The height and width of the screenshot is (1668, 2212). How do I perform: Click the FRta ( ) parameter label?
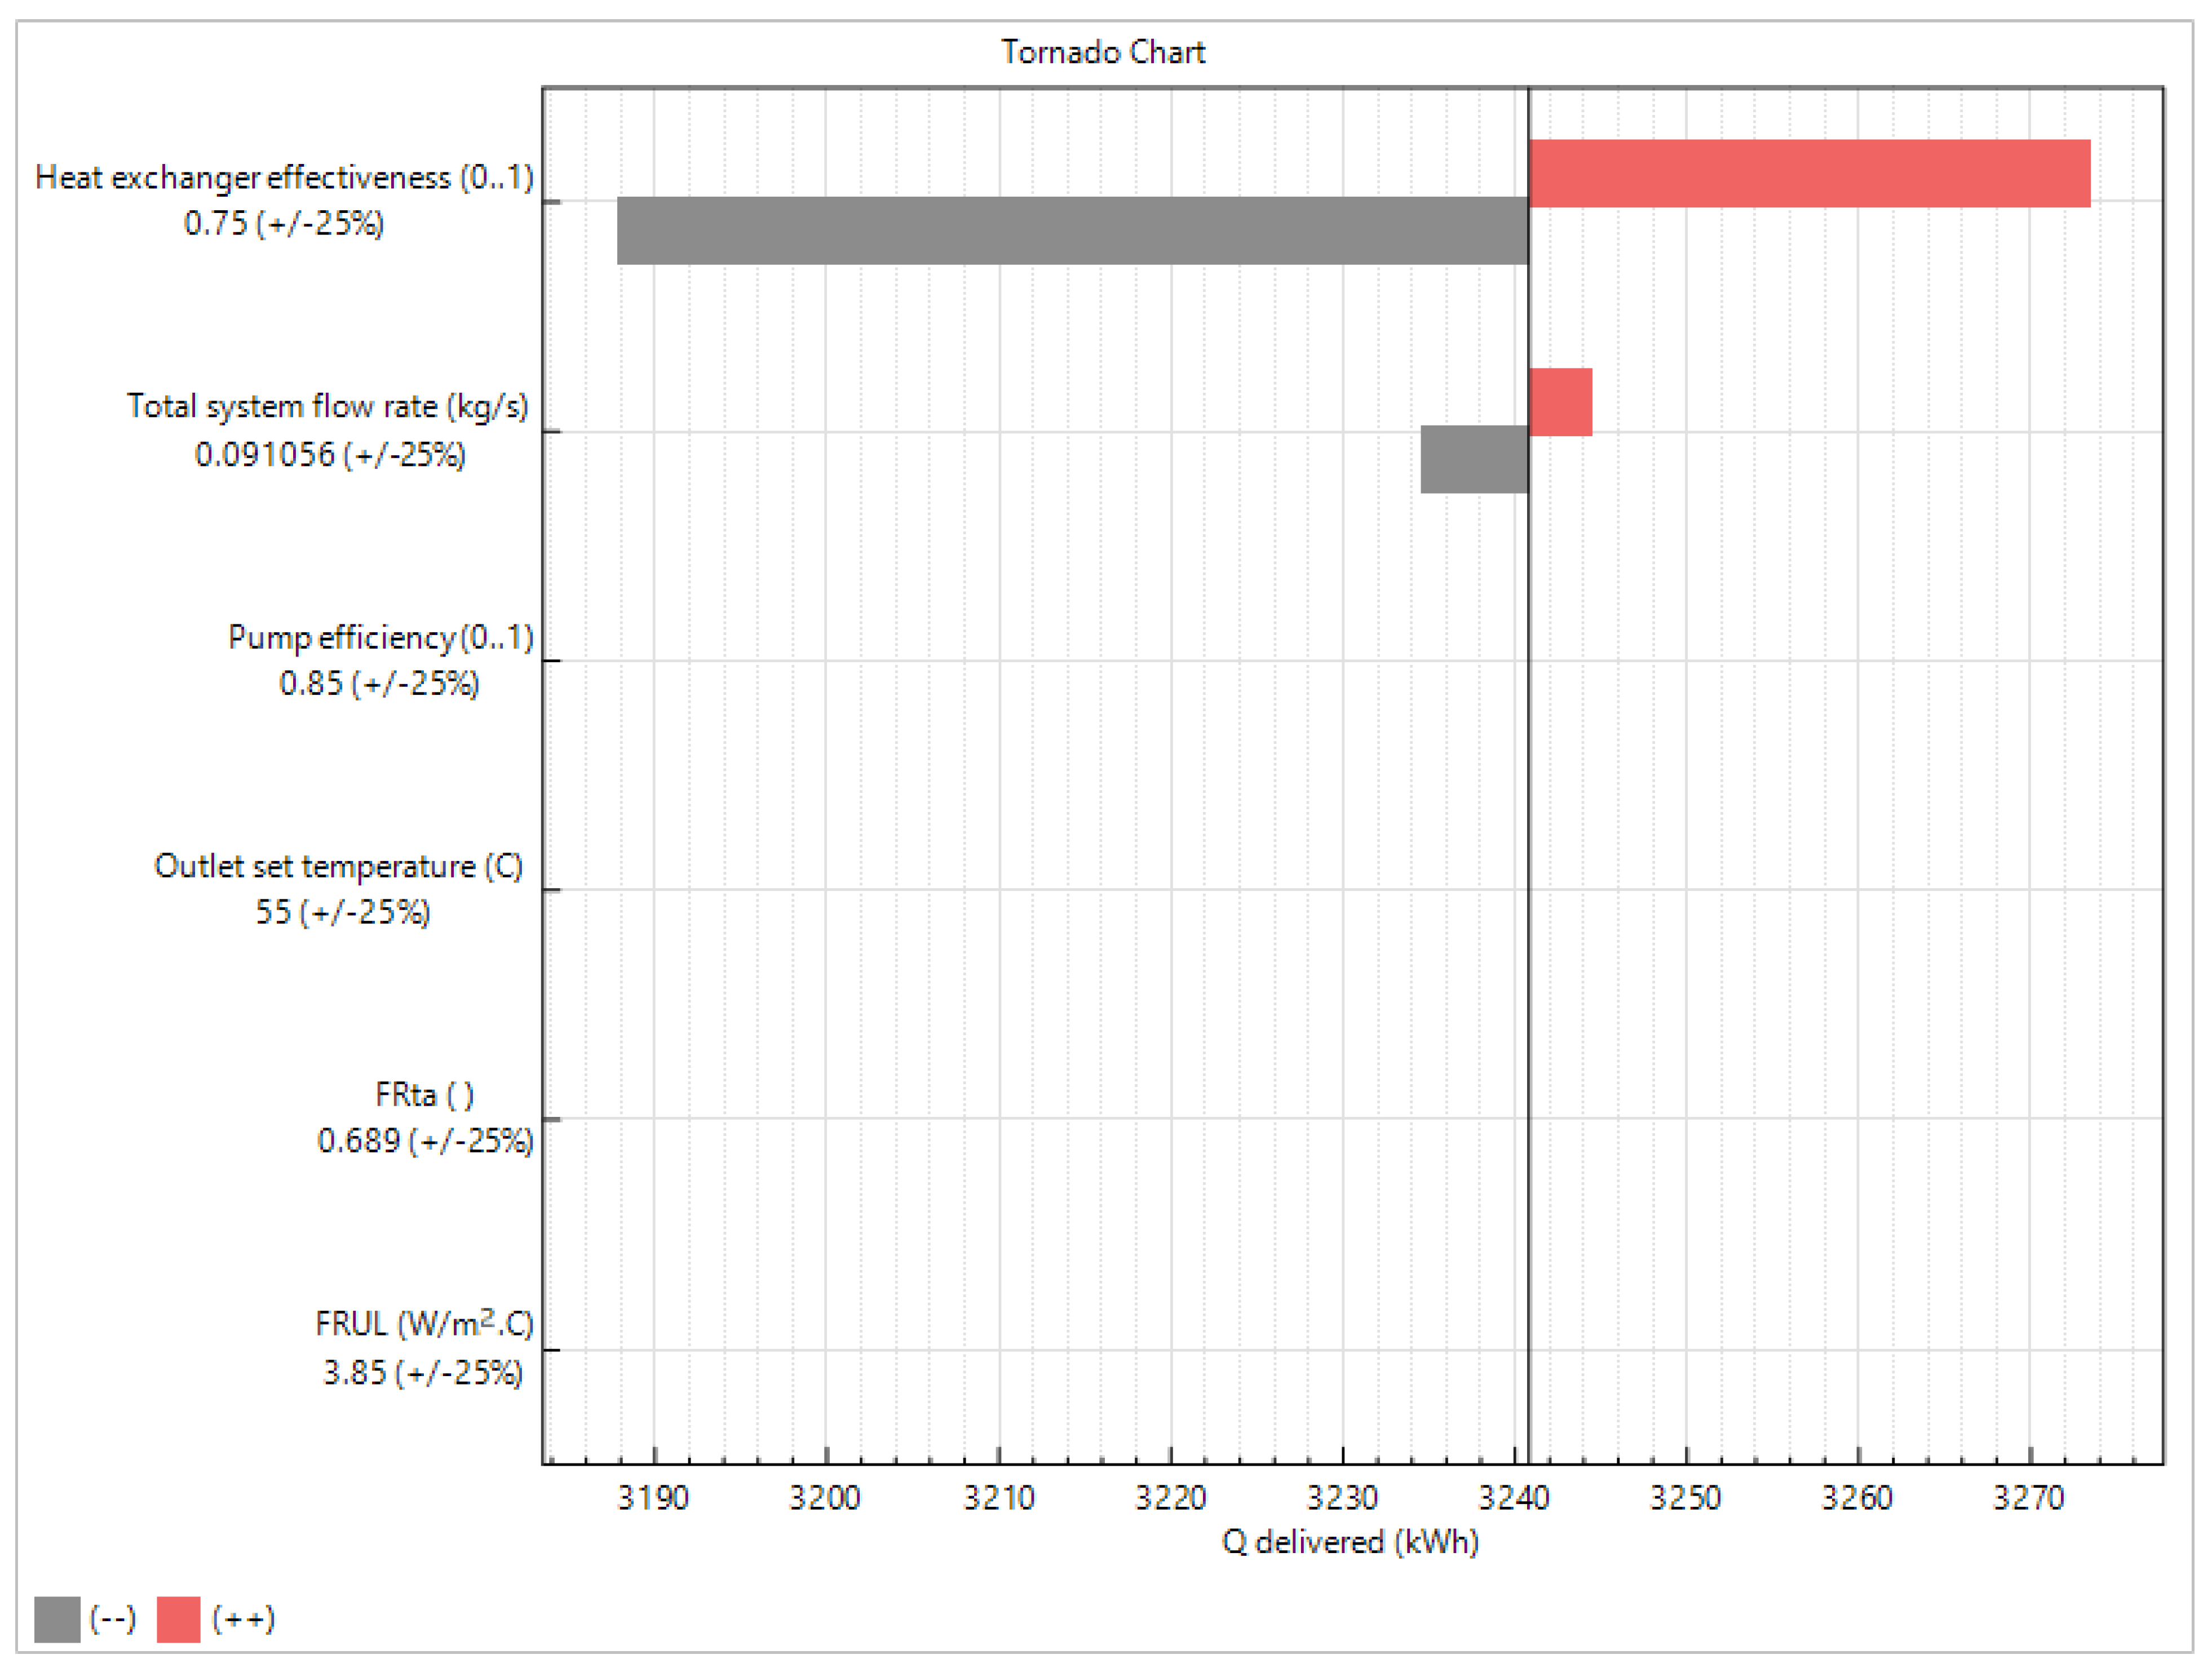pyautogui.click(x=424, y=1095)
